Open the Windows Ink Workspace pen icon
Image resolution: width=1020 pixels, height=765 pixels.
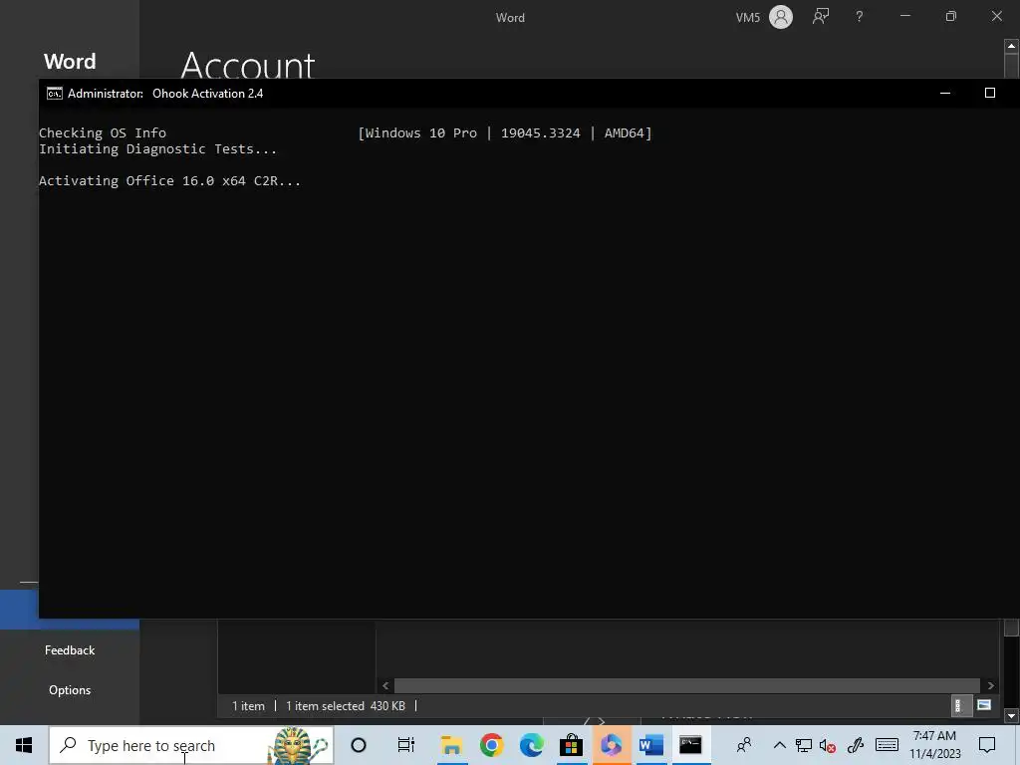pos(856,745)
